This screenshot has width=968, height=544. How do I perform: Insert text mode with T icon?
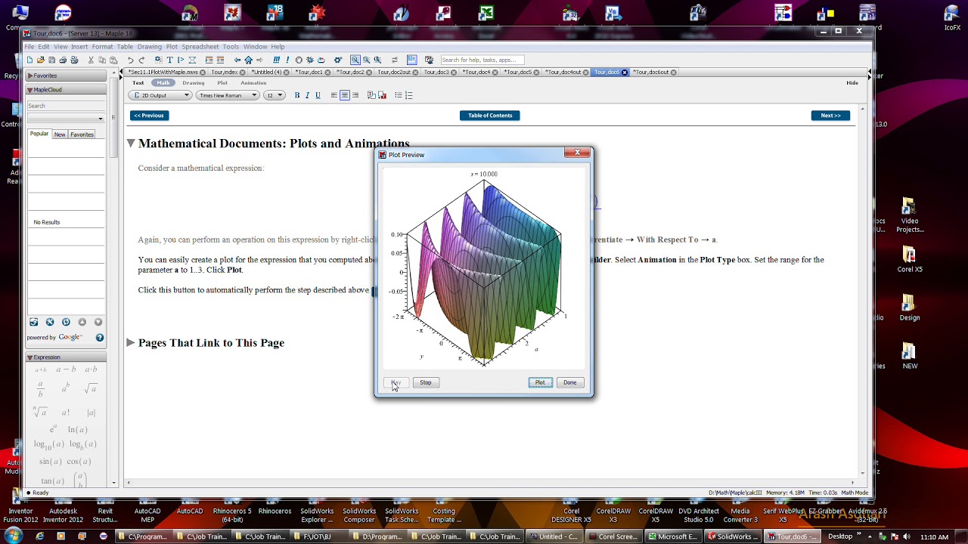(x=169, y=60)
